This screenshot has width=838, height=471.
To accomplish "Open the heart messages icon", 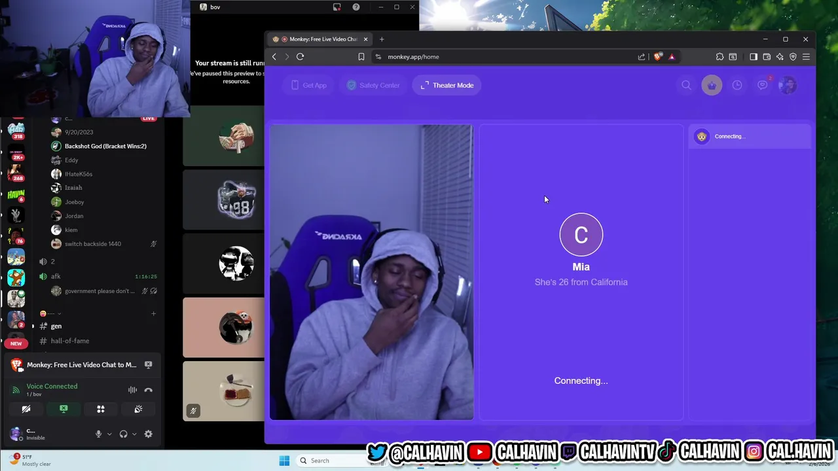I will tap(763, 85).
